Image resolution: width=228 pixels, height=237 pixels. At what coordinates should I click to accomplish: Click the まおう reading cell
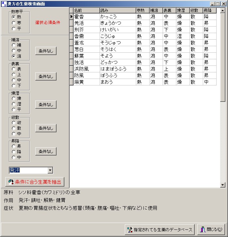(118, 82)
